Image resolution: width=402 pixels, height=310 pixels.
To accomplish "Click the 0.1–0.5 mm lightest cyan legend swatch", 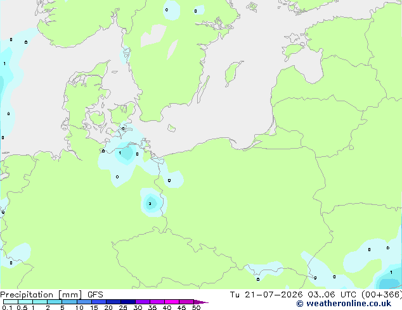I will pyautogui.click(x=11, y=302).
